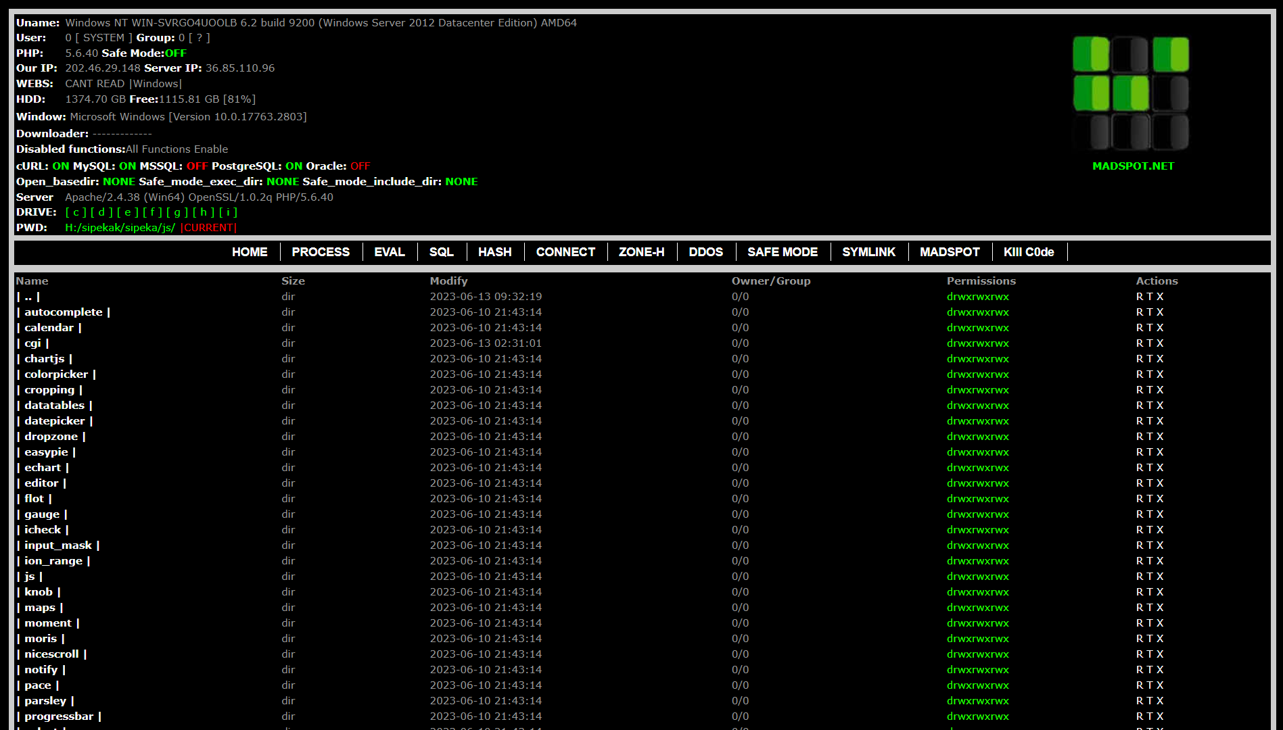Switch to drive [ d ]
Viewport: 1283px width, 730px height.
click(x=101, y=212)
